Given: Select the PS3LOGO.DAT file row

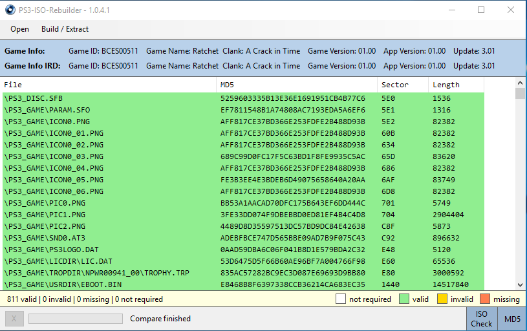Looking at the screenshot, I should coord(243,250).
